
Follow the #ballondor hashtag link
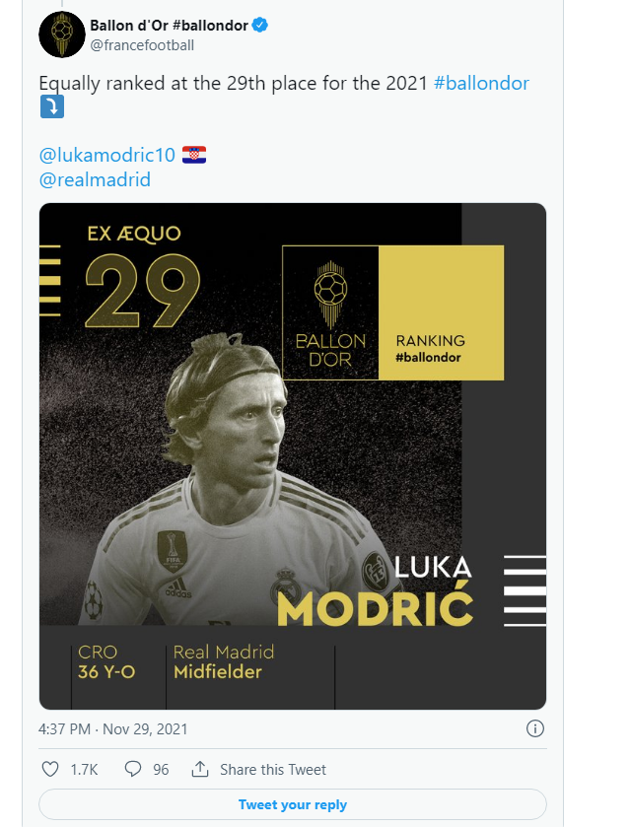tap(481, 84)
